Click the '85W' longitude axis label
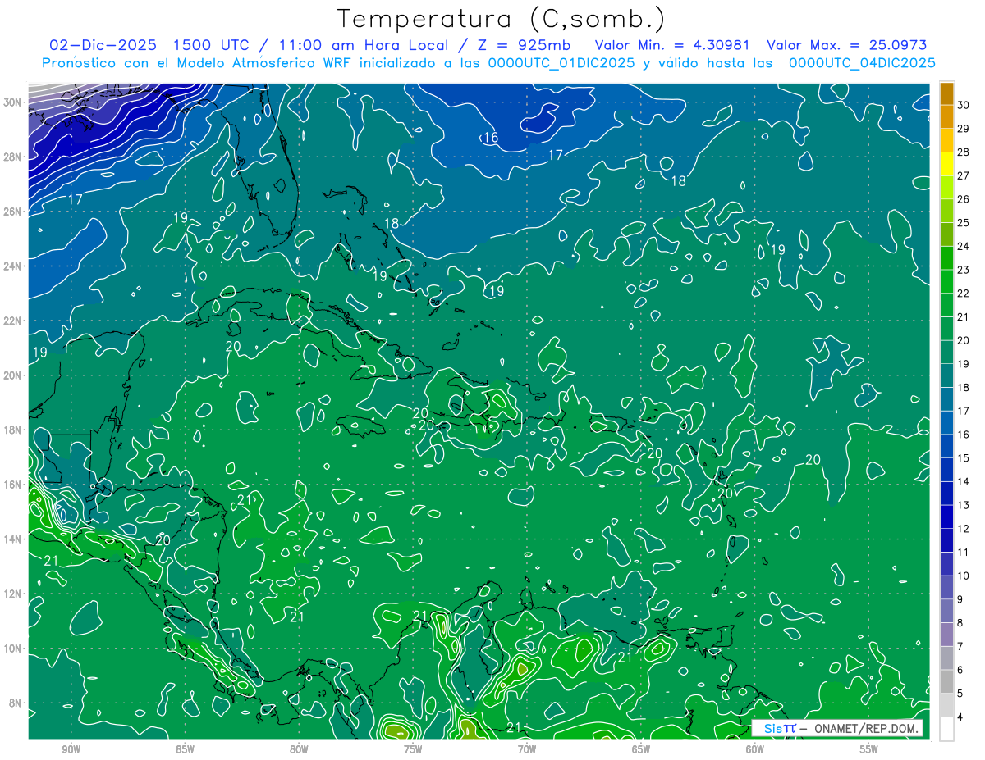The width and height of the screenshot is (985, 760). coord(185,749)
